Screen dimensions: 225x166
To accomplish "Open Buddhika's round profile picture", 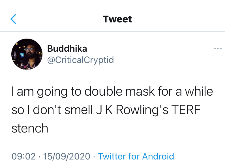I will (27, 54).
